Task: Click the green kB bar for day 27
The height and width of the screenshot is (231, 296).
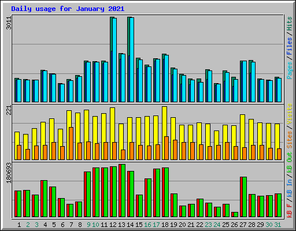Action: tap(245, 197)
